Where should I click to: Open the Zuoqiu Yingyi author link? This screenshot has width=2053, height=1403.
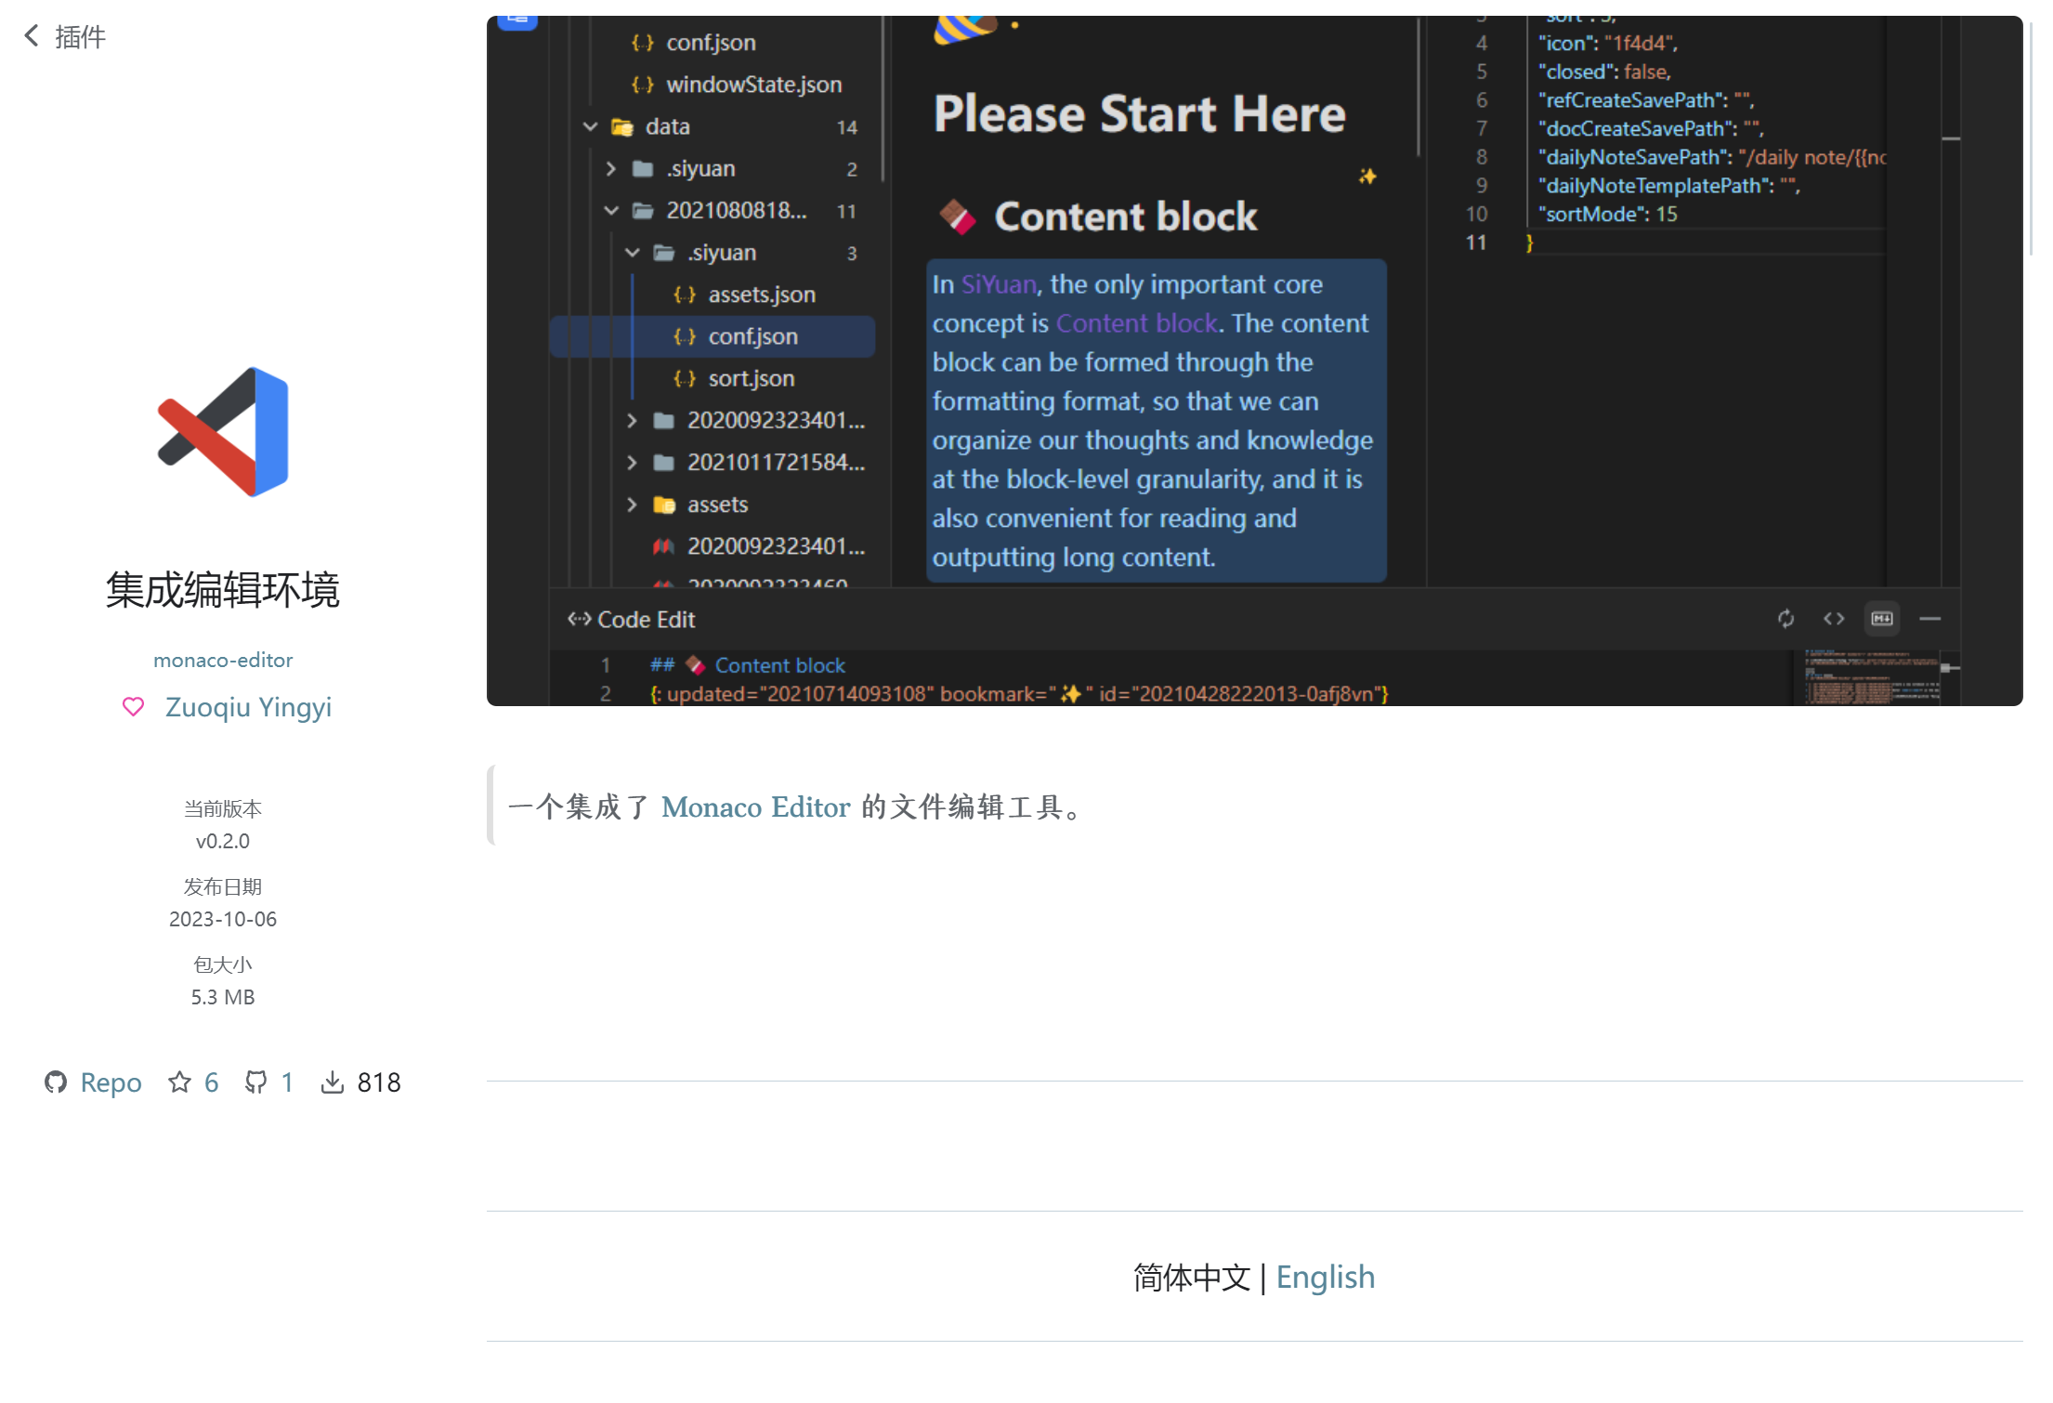(248, 707)
